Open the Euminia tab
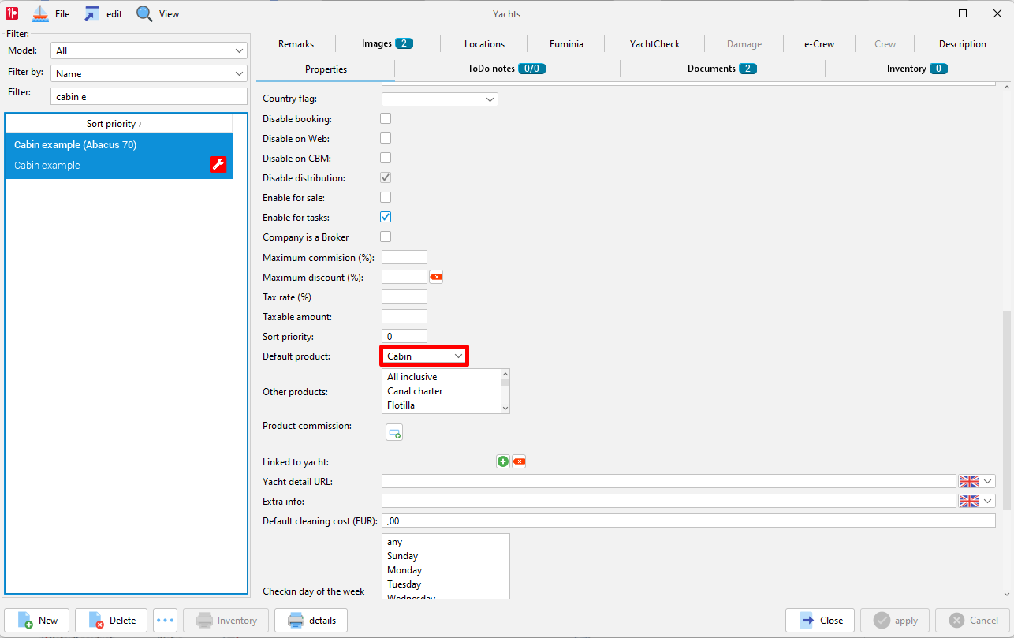The height and width of the screenshot is (638, 1014). coord(566,44)
